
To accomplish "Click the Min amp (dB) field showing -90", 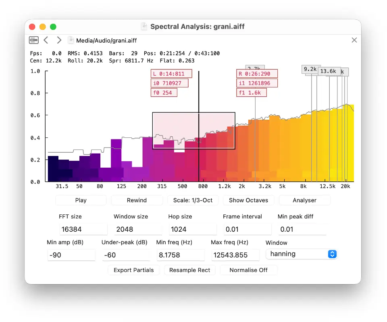I will pyautogui.click(x=71, y=255).
